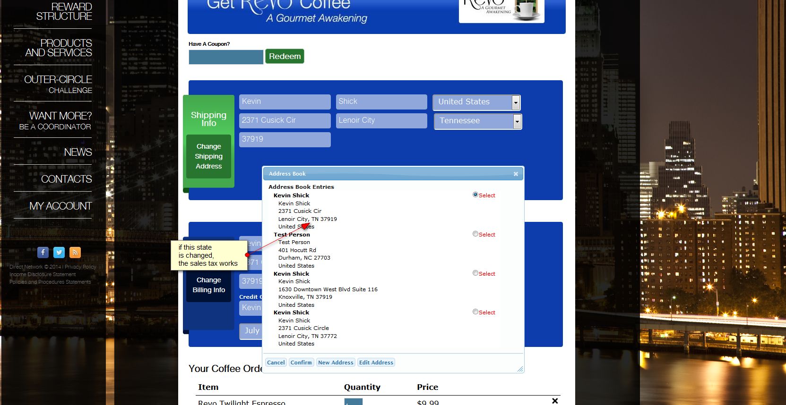Image resolution: width=786 pixels, height=405 pixels.
Task: Open Outer-Circle Challenge page
Action: click(58, 84)
